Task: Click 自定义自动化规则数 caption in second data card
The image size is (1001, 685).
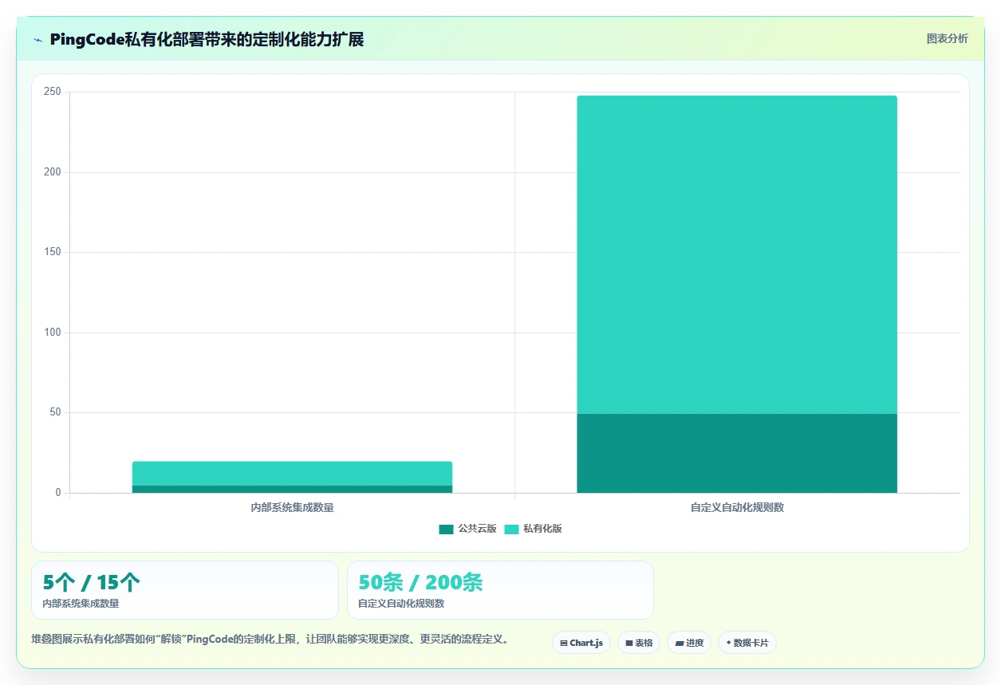Action: [401, 604]
